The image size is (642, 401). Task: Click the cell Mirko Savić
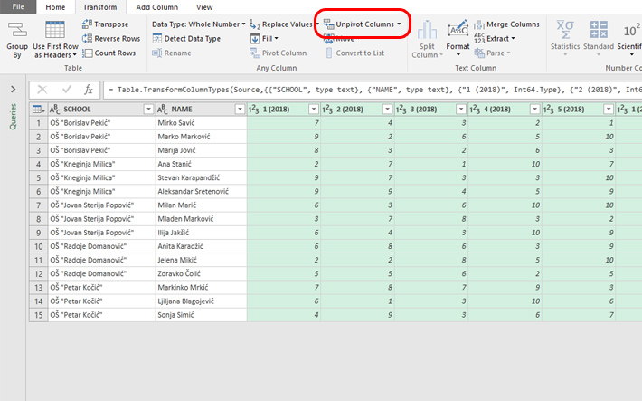pos(201,123)
